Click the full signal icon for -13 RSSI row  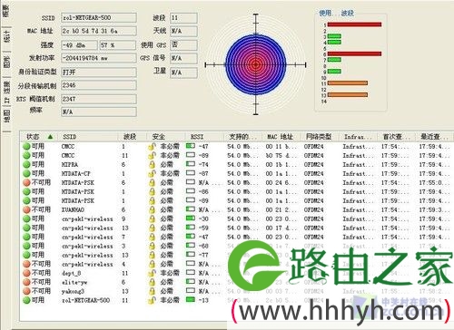tap(191, 300)
